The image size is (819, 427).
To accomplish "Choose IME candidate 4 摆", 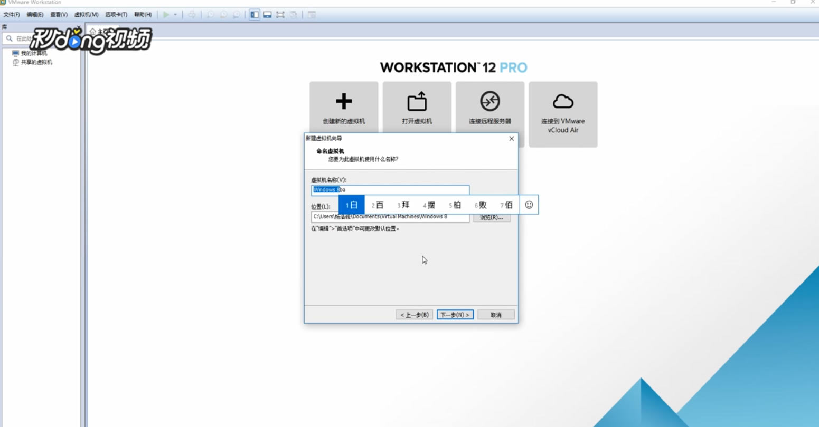I will pos(429,205).
